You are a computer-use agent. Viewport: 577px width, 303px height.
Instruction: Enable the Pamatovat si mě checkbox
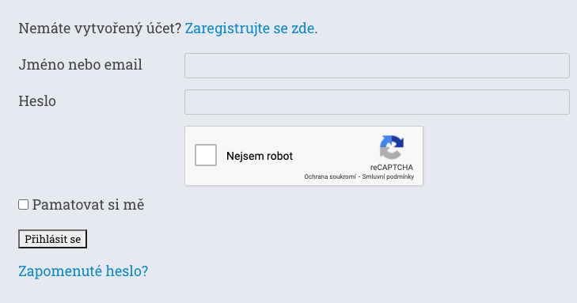point(23,204)
